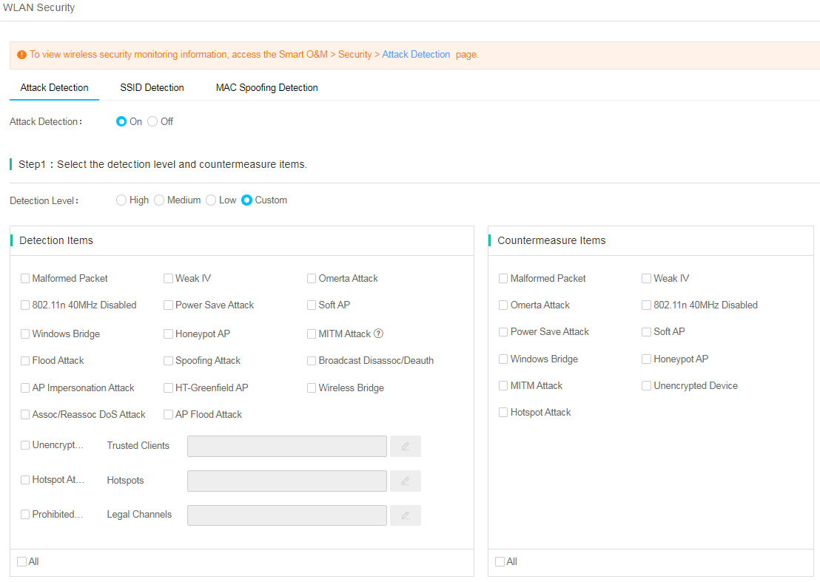Check Windows Bridge in Detection Items
Viewport: 820px width, 582px height.
pyautogui.click(x=25, y=334)
